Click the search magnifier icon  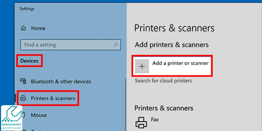(x=116, y=45)
